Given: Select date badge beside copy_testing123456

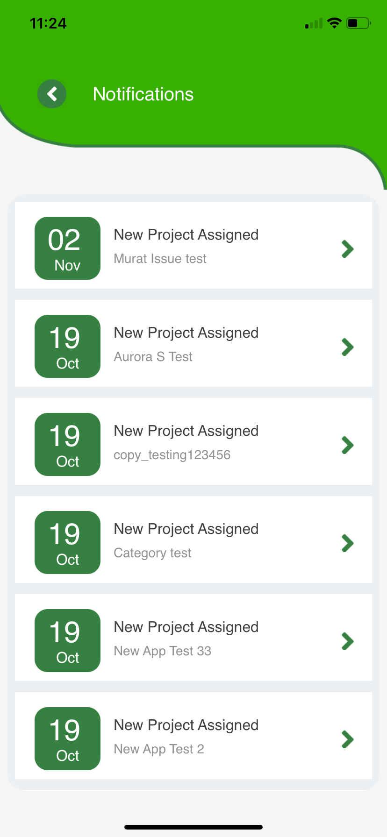Looking at the screenshot, I should (x=67, y=445).
